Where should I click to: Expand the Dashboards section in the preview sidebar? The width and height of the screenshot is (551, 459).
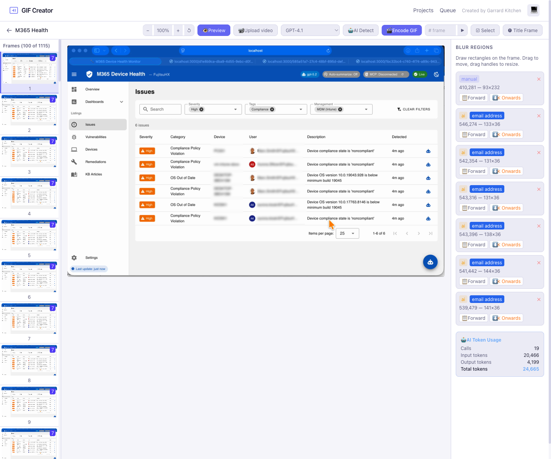coord(121,102)
